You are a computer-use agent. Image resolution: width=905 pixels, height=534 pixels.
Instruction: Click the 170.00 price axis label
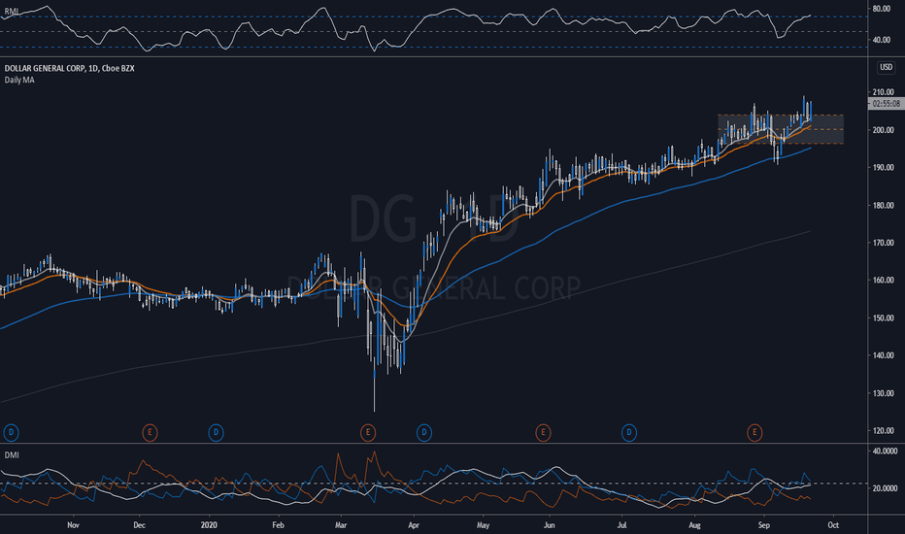883,243
